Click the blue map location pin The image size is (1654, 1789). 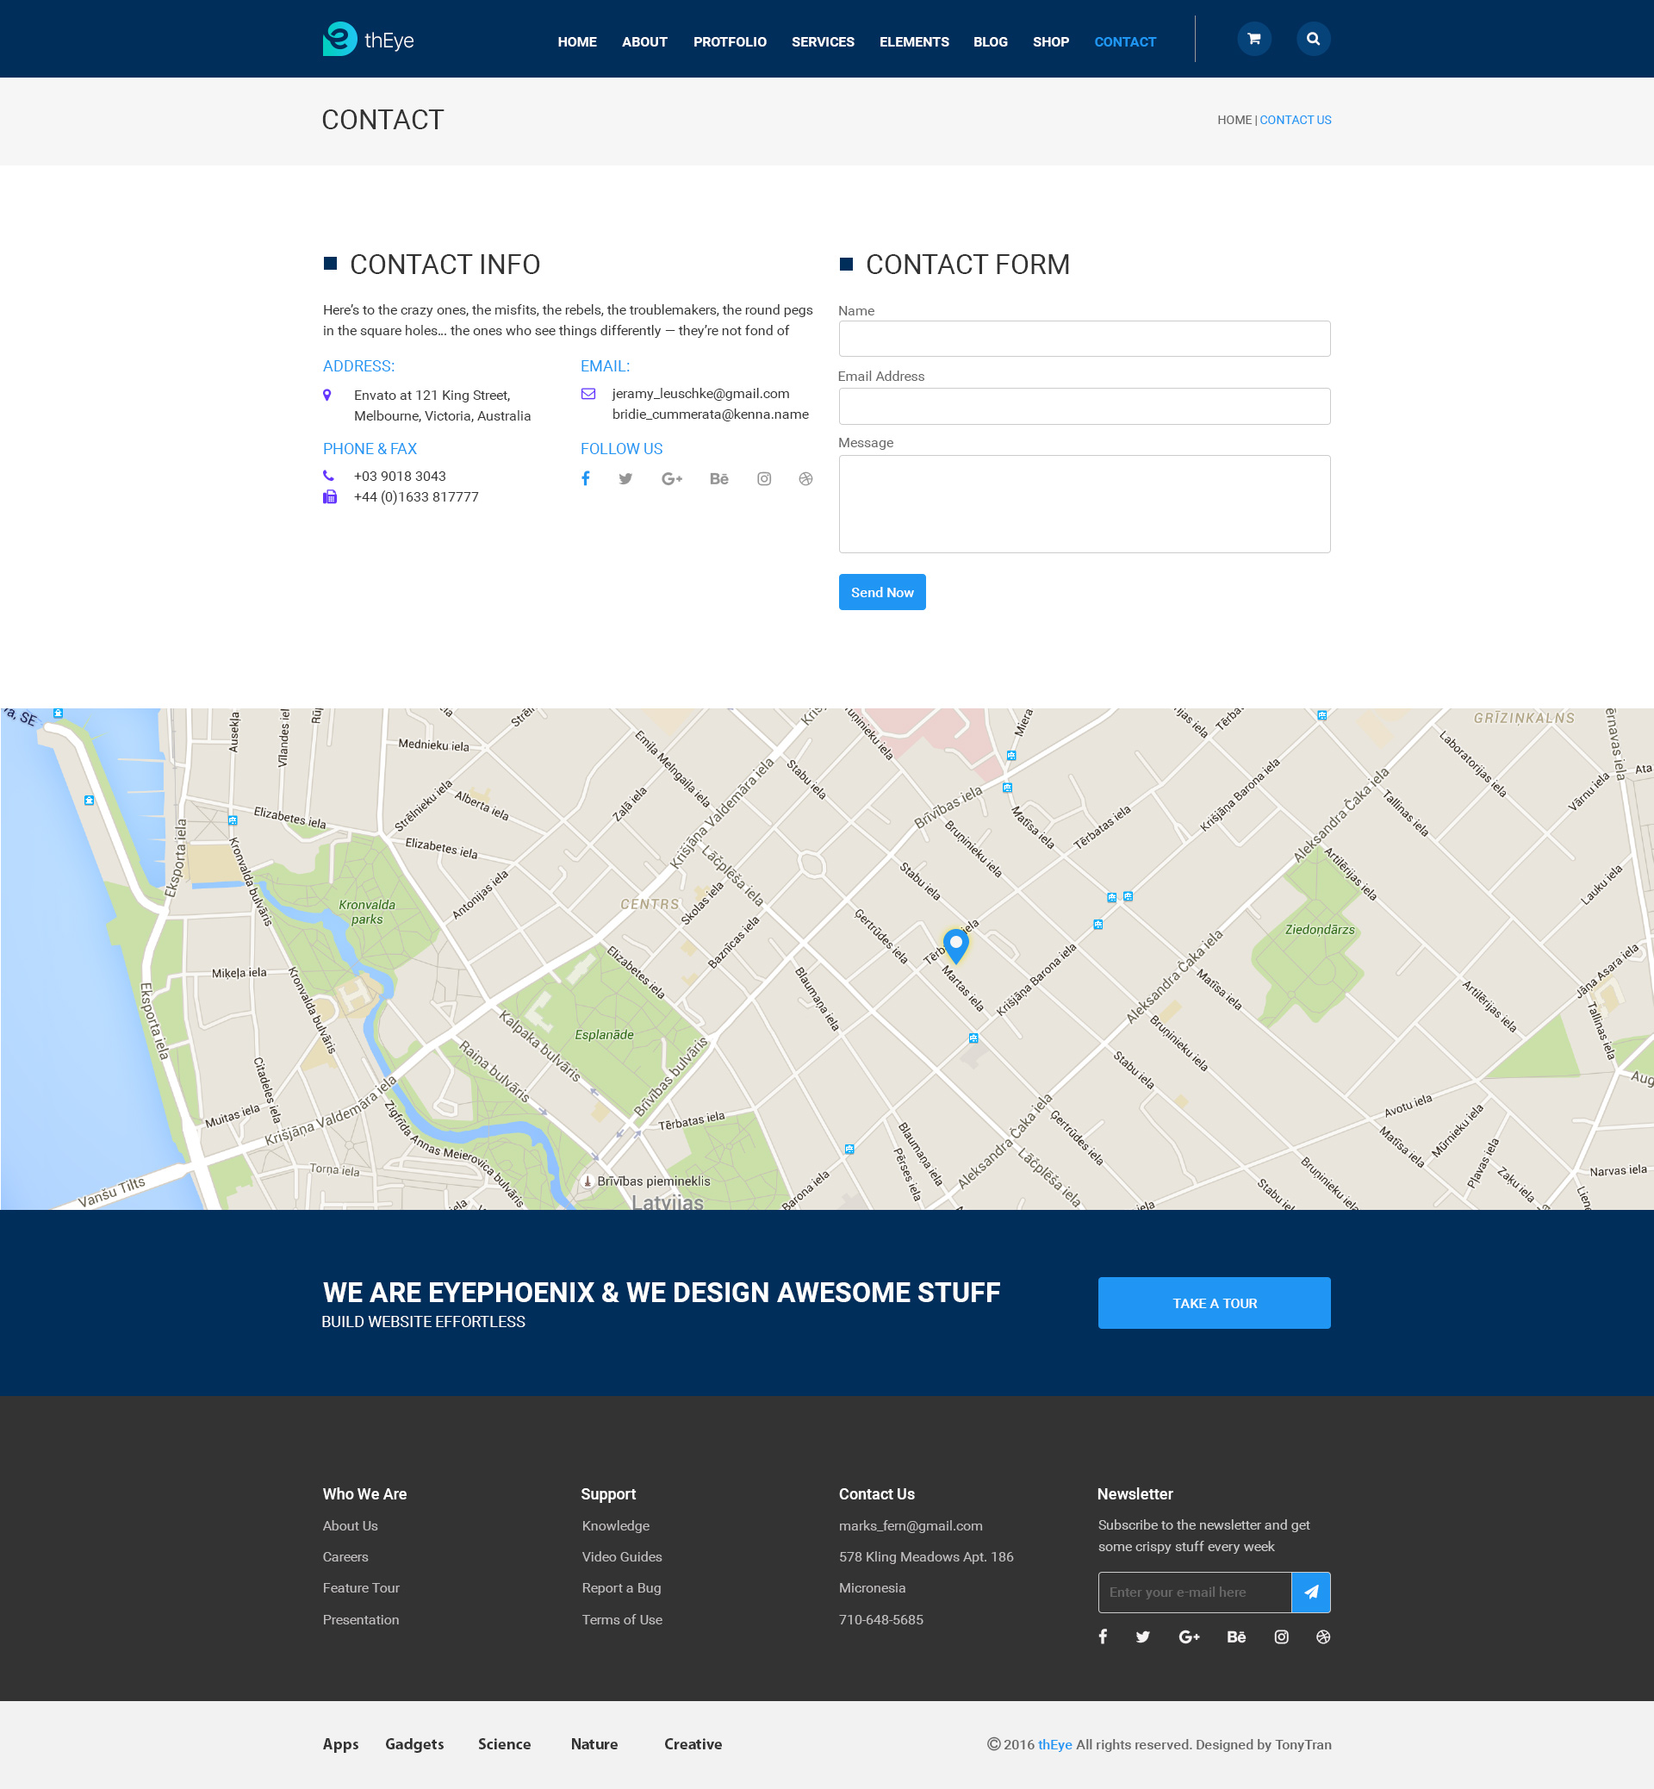[x=956, y=944]
